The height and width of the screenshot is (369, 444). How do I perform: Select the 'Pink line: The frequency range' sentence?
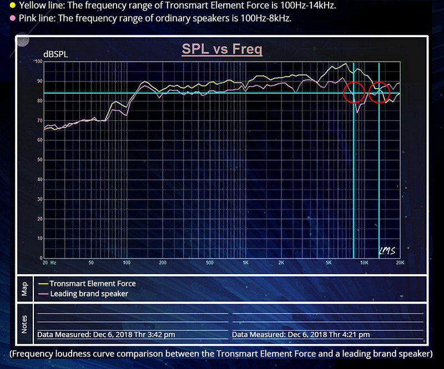155,18
